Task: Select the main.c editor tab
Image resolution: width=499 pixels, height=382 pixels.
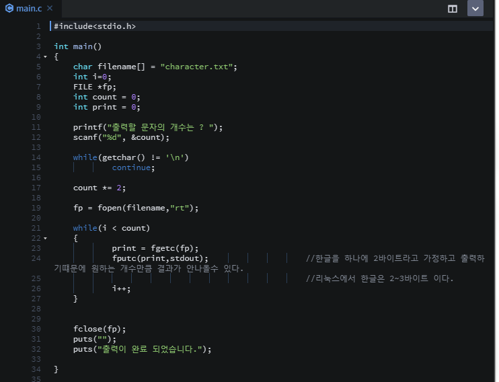Action: (30, 9)
